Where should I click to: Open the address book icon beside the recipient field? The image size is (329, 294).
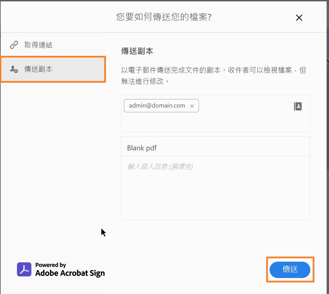(297, 106)
